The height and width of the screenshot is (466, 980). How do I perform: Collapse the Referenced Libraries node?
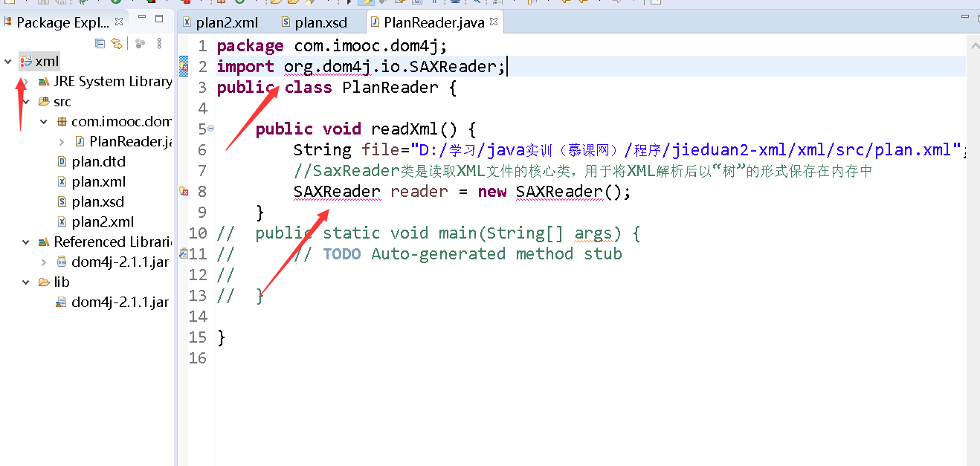click(25, 242)
